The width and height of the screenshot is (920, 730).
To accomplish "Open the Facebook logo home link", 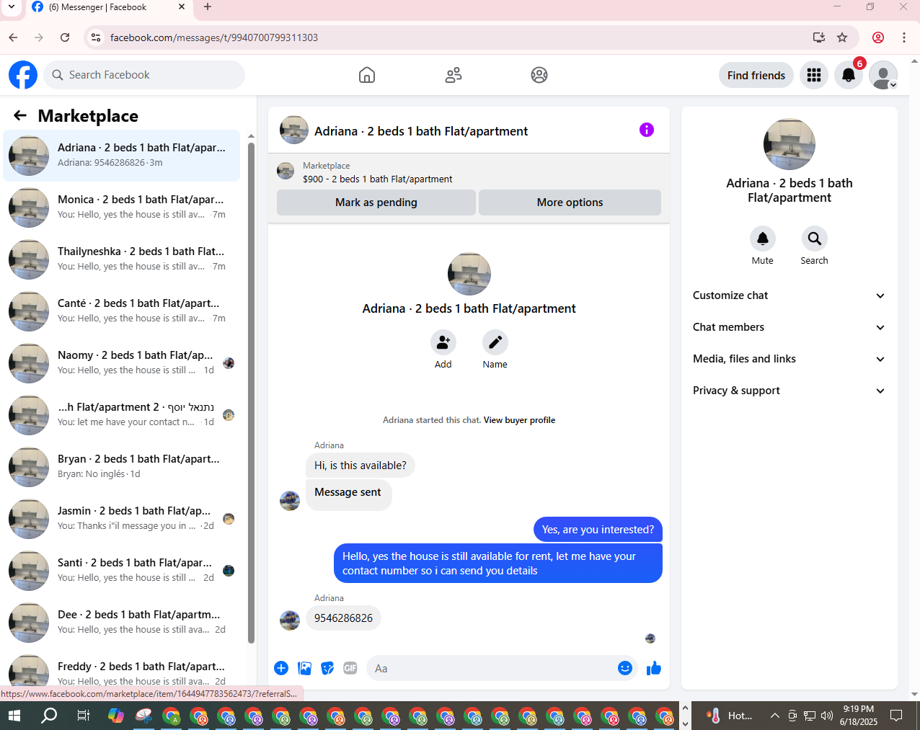I will pyautogui.click(x=23, y=75).
